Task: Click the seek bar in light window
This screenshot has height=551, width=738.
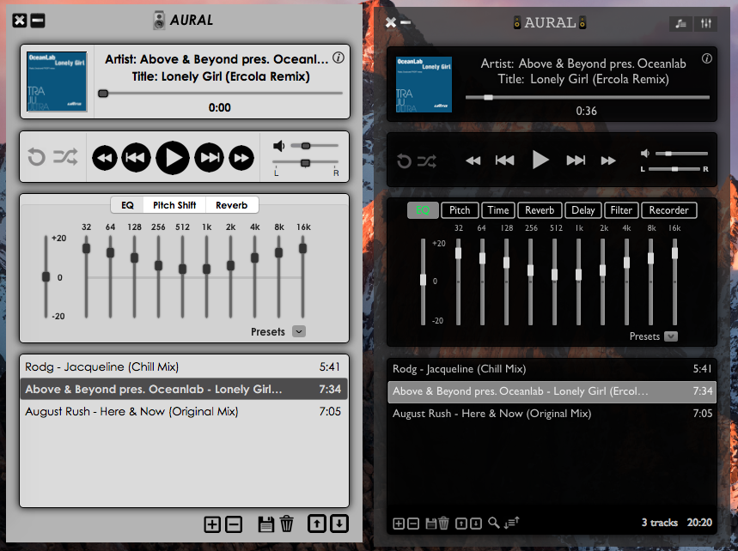Action: (220, 94)
